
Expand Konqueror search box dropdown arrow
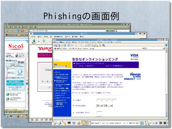[x=163, y=48]
